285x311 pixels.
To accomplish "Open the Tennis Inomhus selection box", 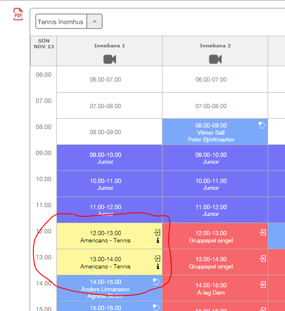I will (69, 21).
